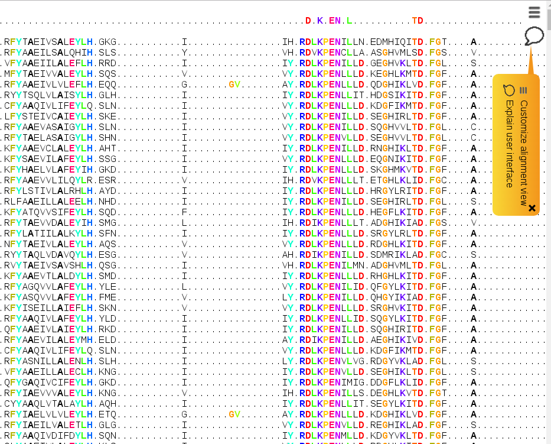
Task: Click the "Explain user interface" label
Action: point(510,144)
